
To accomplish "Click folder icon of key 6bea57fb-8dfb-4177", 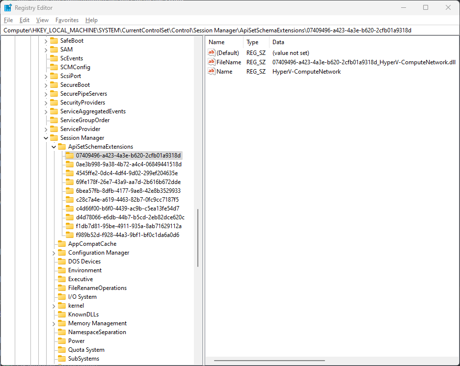I will tap(70, 191).
